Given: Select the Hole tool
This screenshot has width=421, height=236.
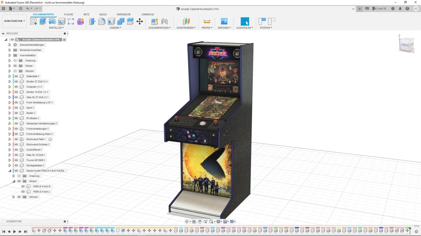Looking at the screenshot, I should (x=62, y=22).
